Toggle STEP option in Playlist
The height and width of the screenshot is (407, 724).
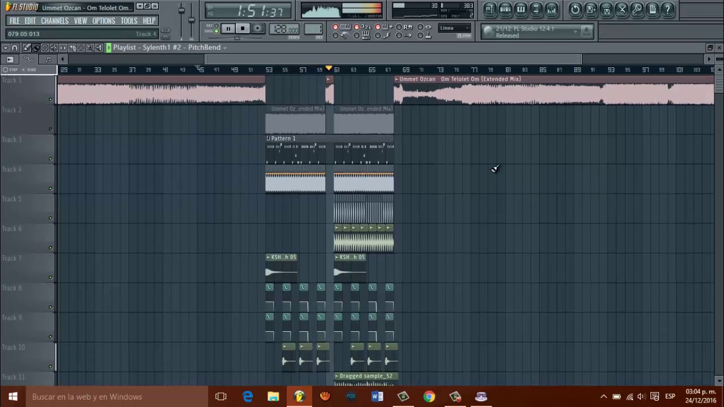11,70
